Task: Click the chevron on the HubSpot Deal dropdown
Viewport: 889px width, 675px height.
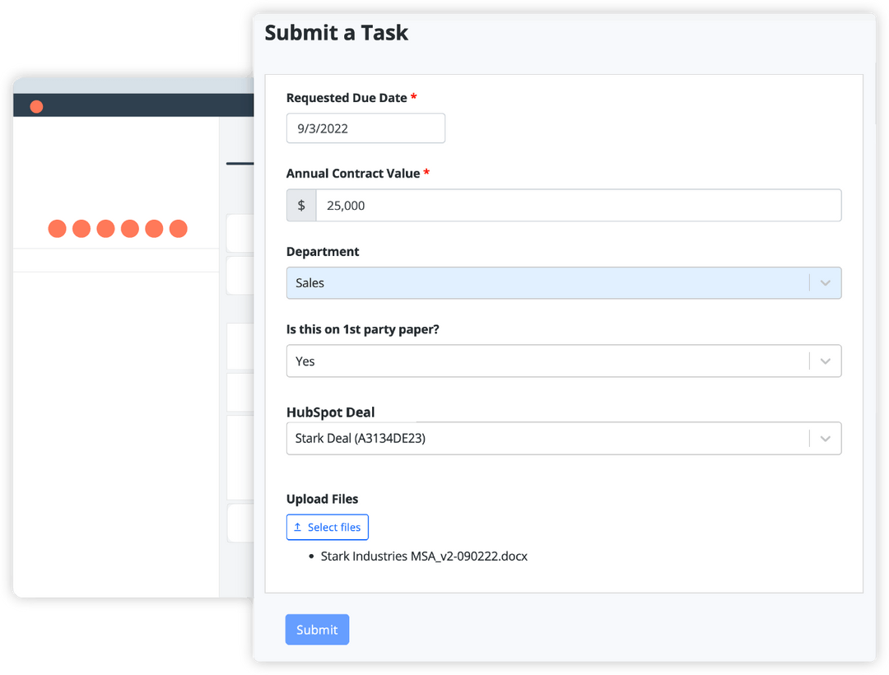Action: (826, 439)
